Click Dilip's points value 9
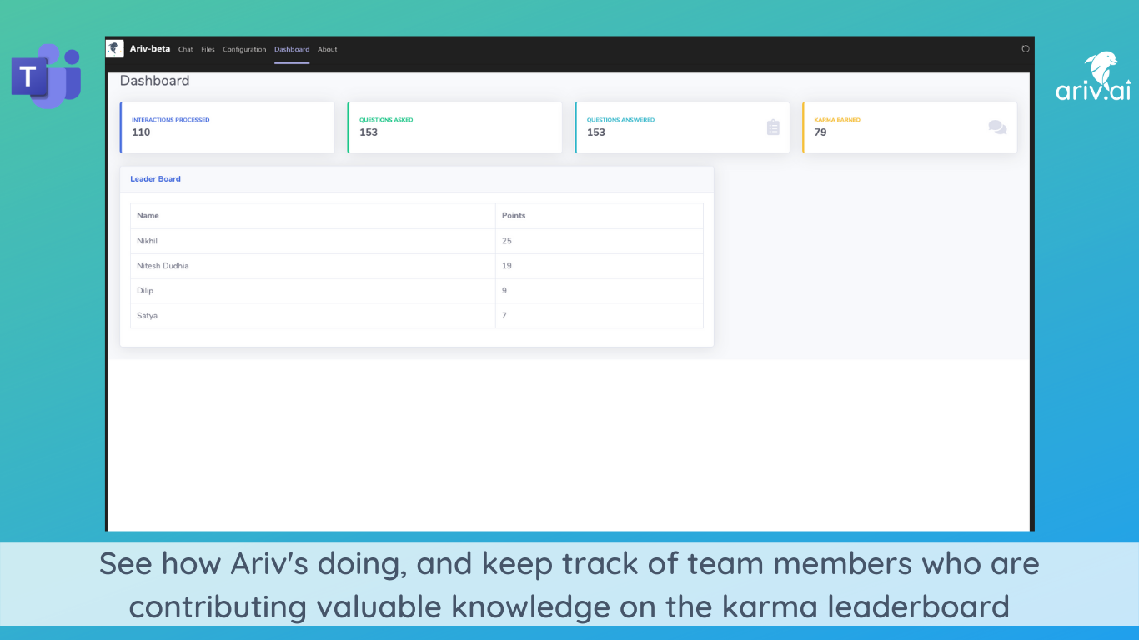The height and width of the screenshot is (640, 1139). (504, 291)
